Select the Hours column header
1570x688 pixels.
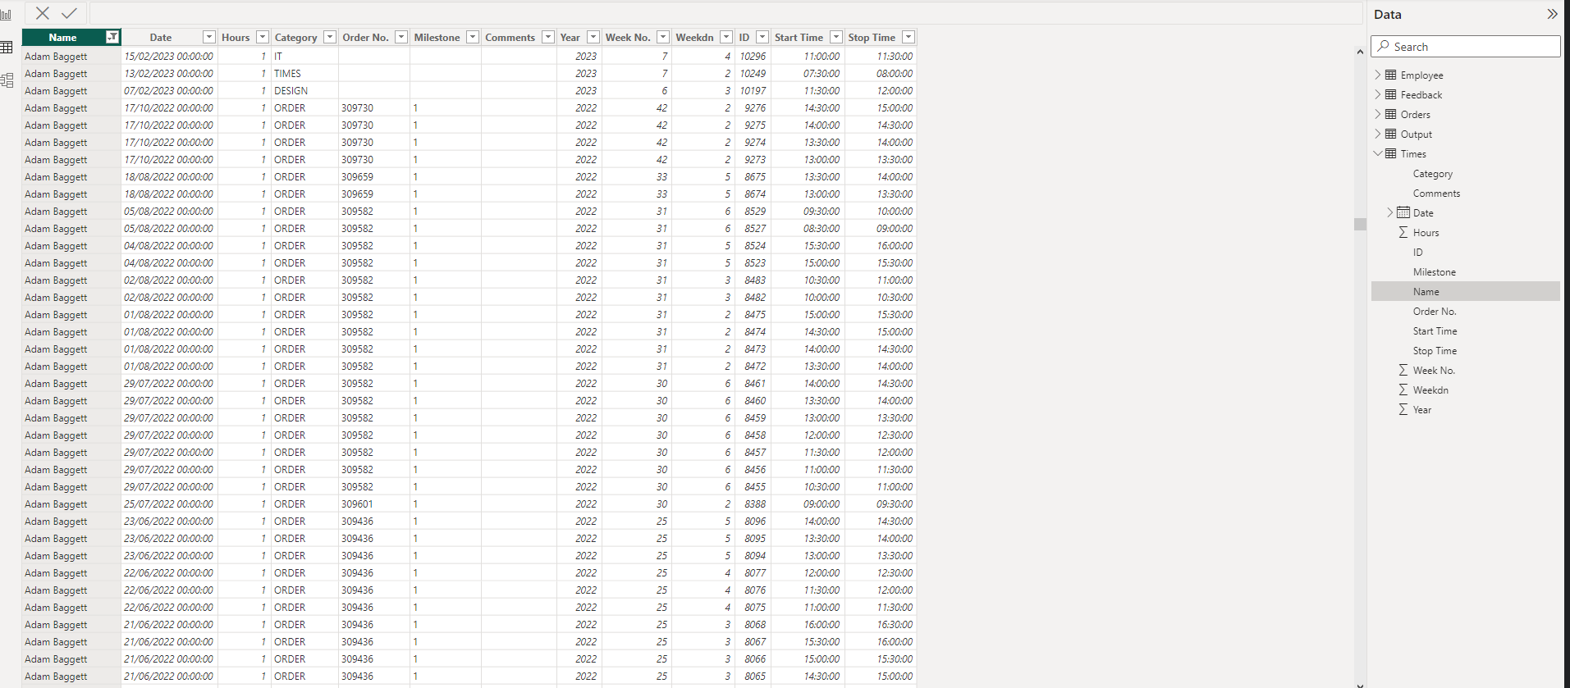pyautogui.click(x=236, y=37)
